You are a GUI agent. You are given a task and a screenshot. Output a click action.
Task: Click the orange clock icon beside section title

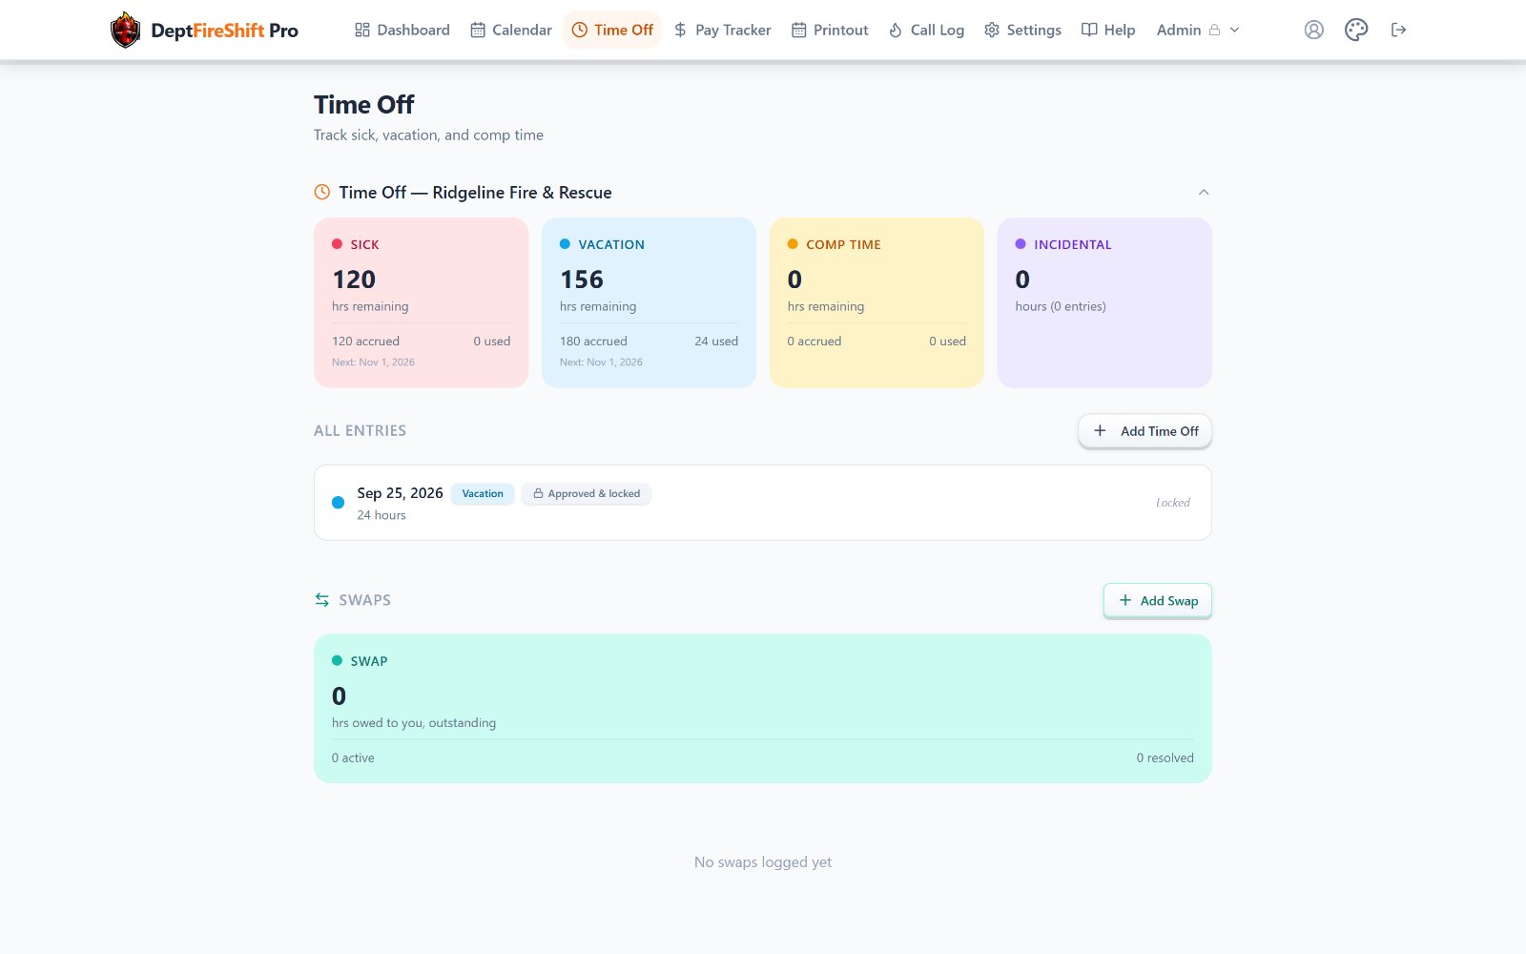322,192
